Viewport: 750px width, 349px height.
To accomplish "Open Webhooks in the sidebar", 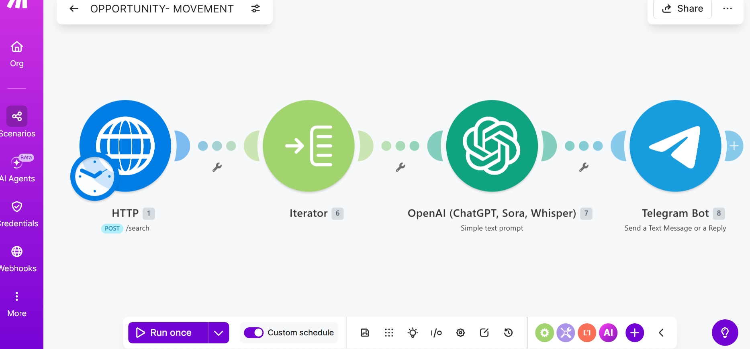I will click(x=17, y=259).
